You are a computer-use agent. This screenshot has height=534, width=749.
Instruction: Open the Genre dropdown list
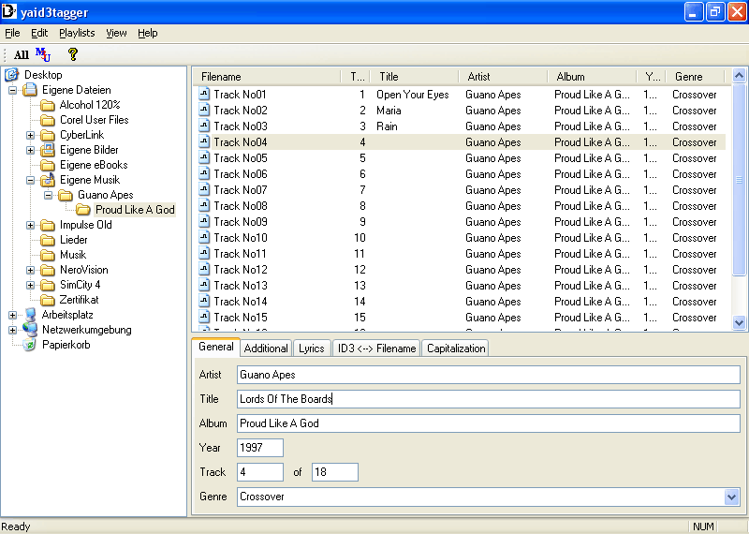731,497
